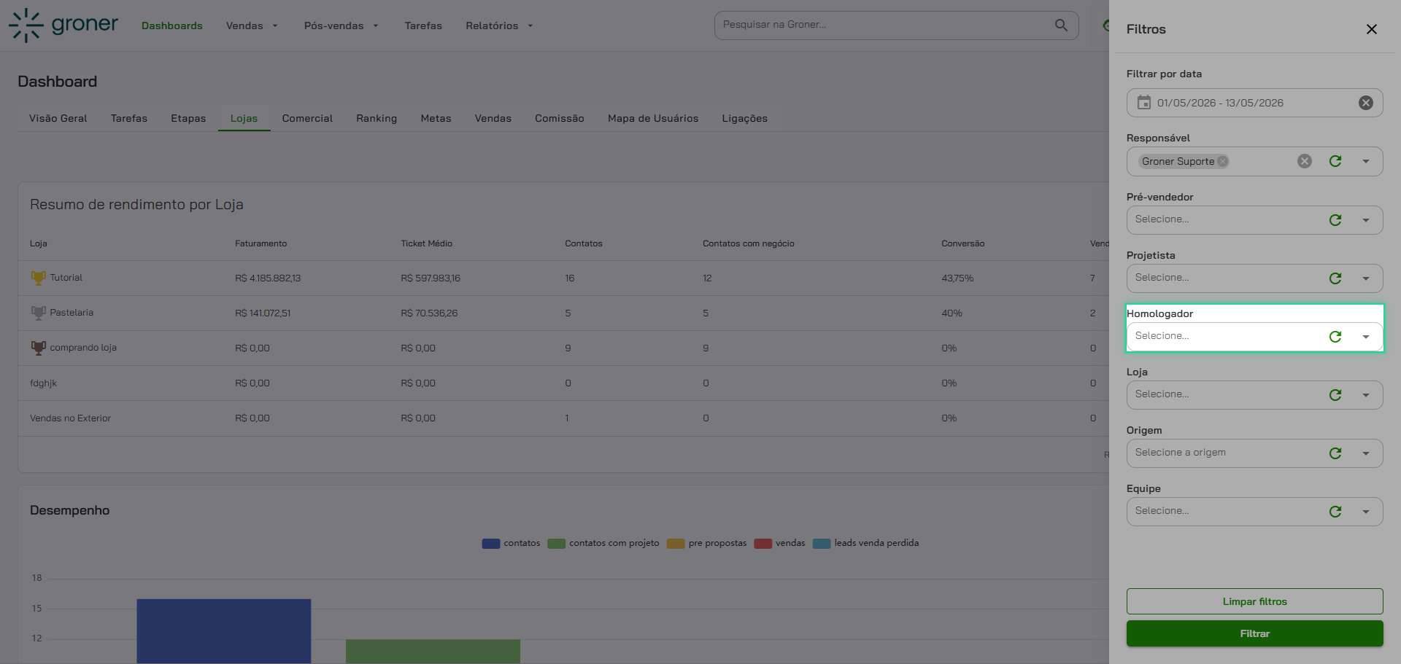Image resolution: width=1401 pixels, height=664 pixels.
Task: Click the bronze trophy beside comprando loja
Action: tap(38, 348)
